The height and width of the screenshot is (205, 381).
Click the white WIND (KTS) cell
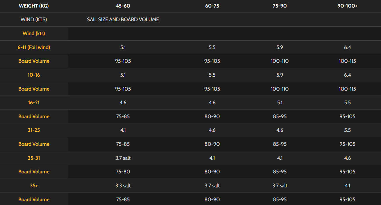click(34, 19)
